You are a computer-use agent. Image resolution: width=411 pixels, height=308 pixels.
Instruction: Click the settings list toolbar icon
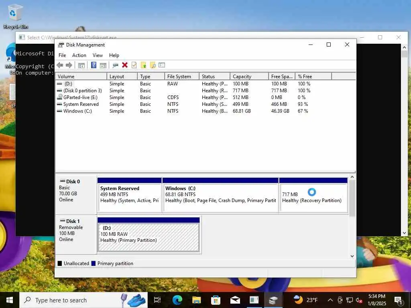162,65
